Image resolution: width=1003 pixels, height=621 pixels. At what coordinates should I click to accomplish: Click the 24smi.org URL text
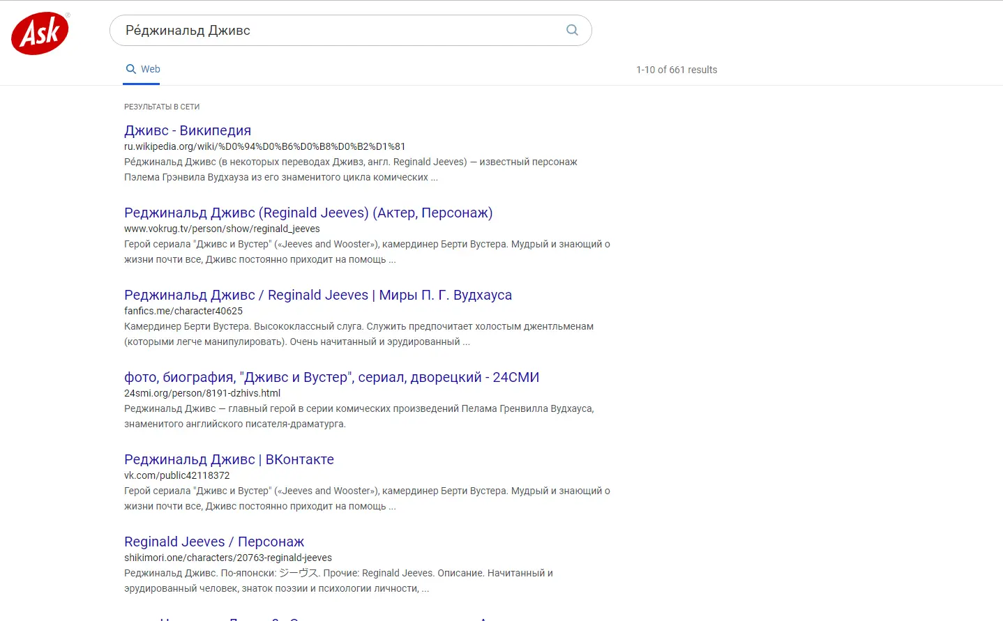(202, 393)
